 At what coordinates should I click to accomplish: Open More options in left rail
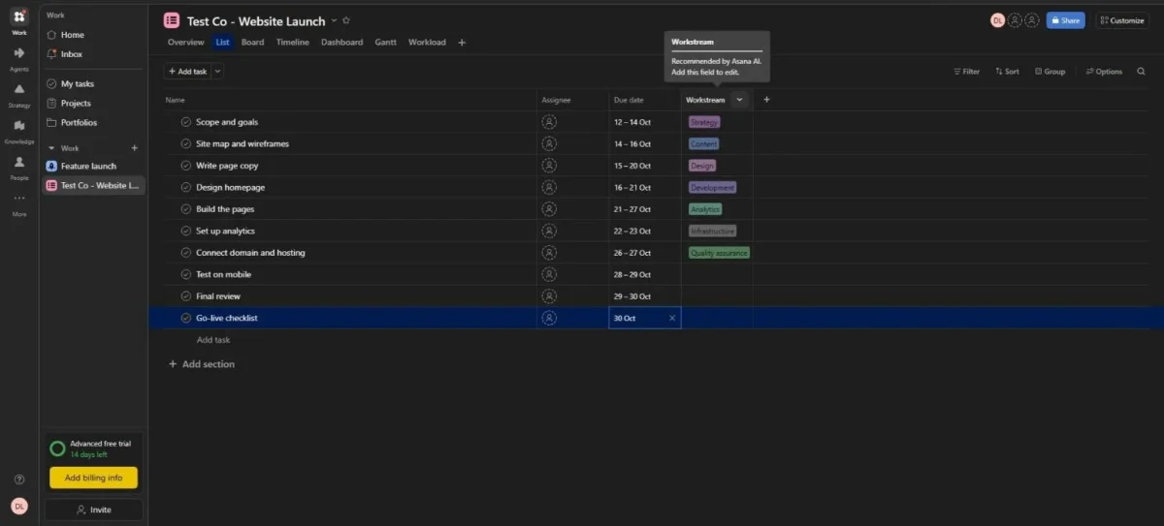[18, 202]
